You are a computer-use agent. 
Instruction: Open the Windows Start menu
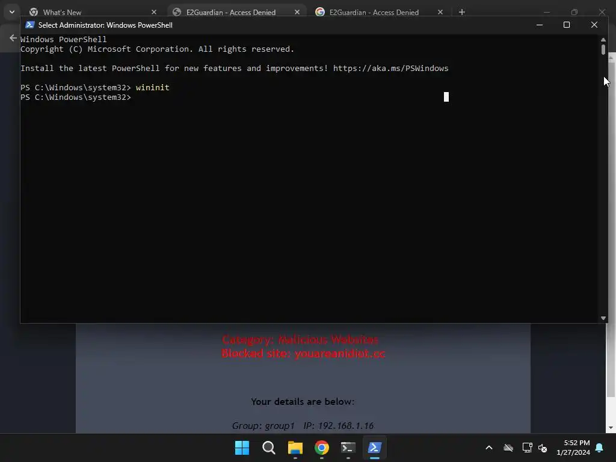(x=242, y=448)
